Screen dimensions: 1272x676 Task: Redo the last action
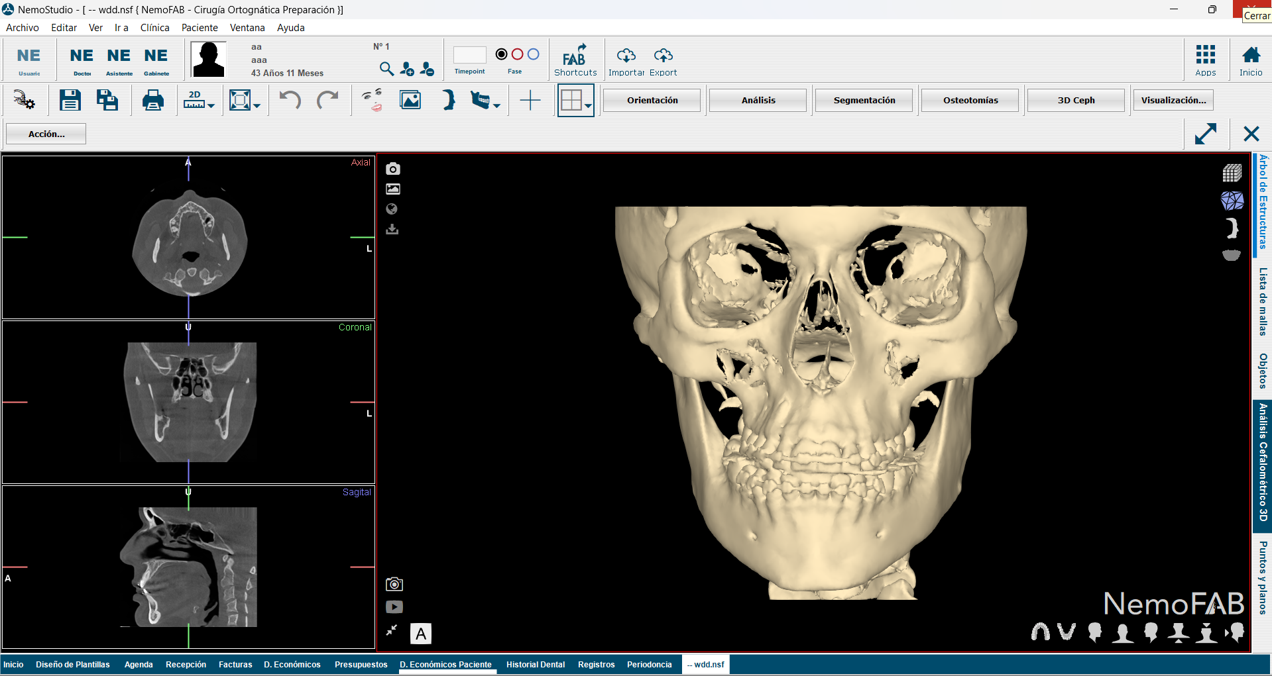click(327, 100)
